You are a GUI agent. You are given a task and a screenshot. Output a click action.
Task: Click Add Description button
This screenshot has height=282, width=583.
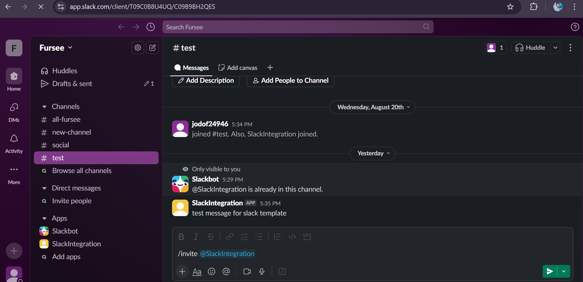[x=206, y=81]
